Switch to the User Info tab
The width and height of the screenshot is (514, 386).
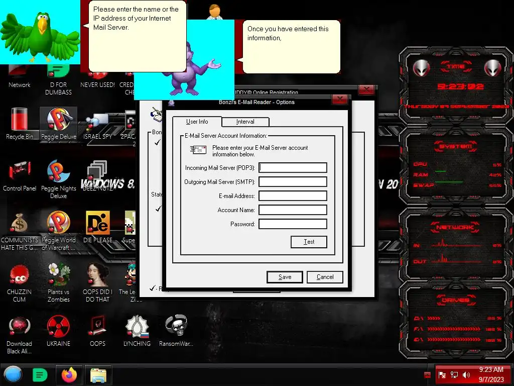[197, 122]
